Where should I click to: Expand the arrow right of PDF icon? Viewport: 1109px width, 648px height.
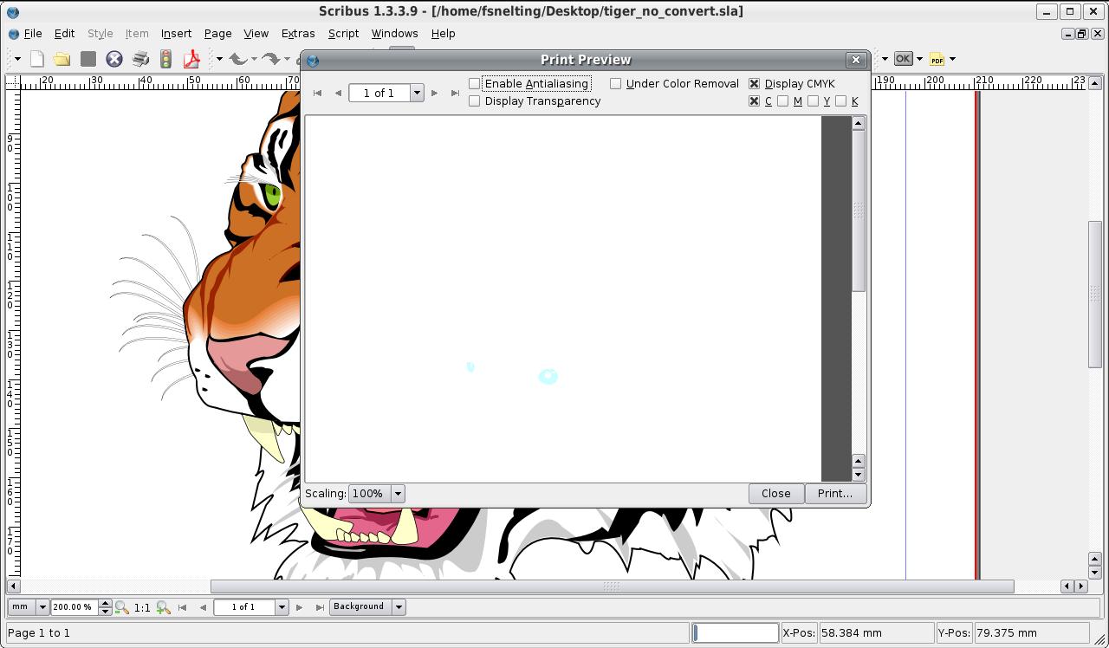pyautogui.click(x=952, y=59)
